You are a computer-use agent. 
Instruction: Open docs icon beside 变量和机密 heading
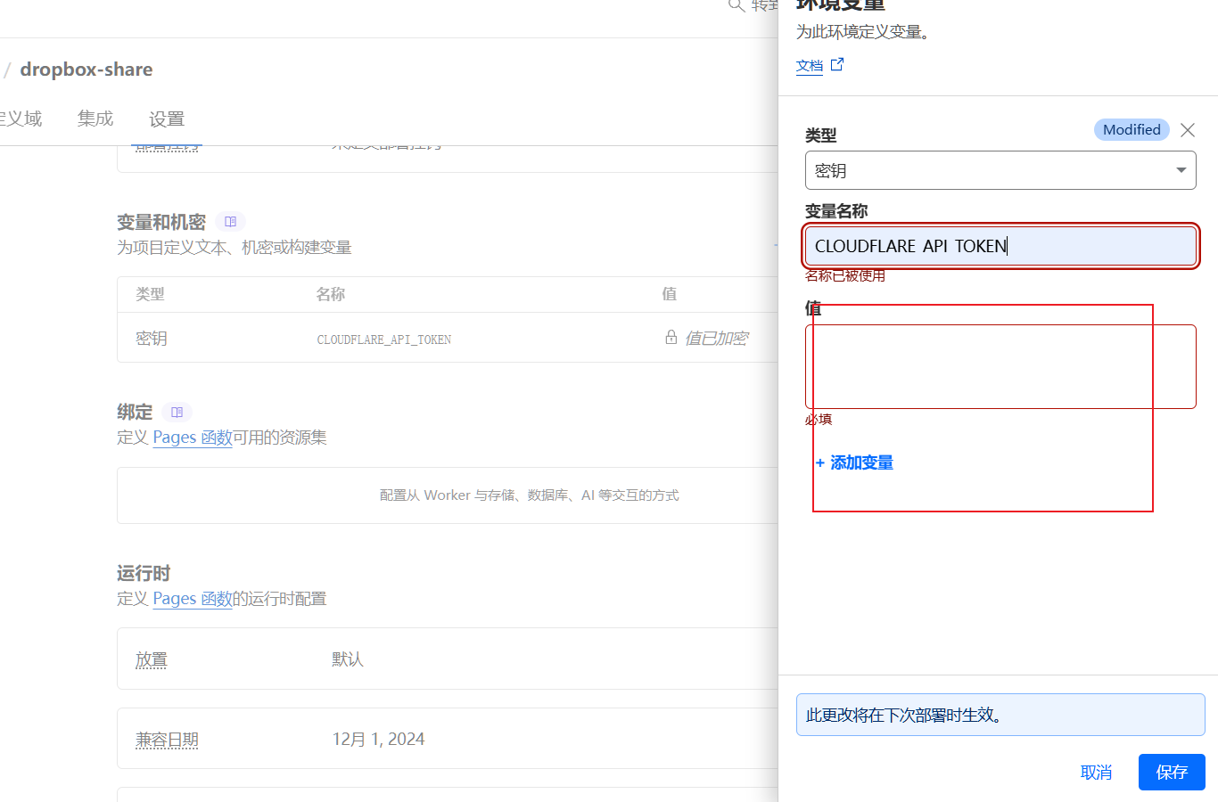230,222
